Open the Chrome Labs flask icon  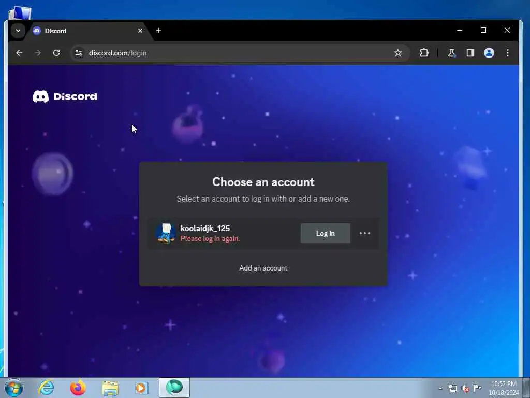(x=451, y=53)
